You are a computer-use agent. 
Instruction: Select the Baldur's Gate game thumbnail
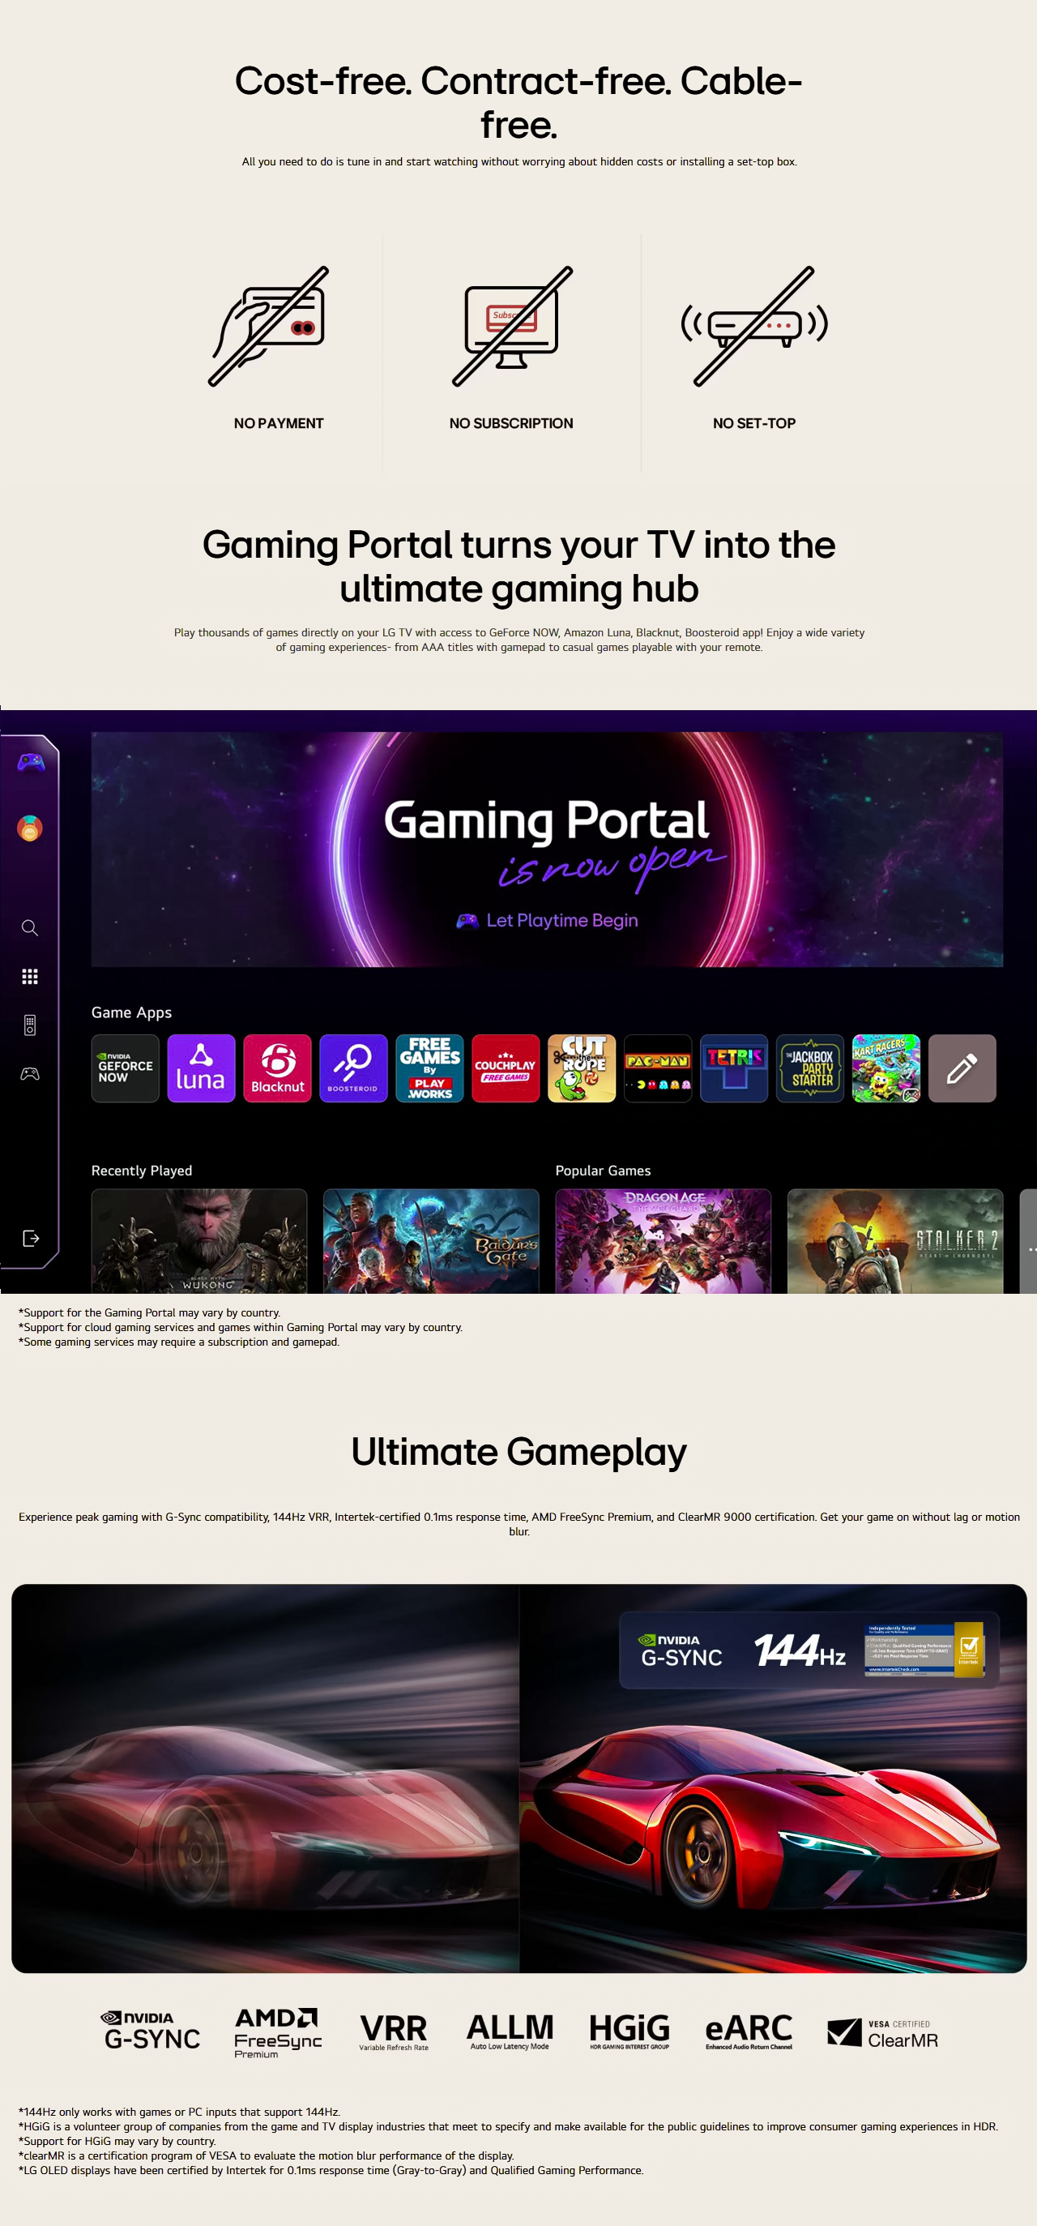point(431,1241)
